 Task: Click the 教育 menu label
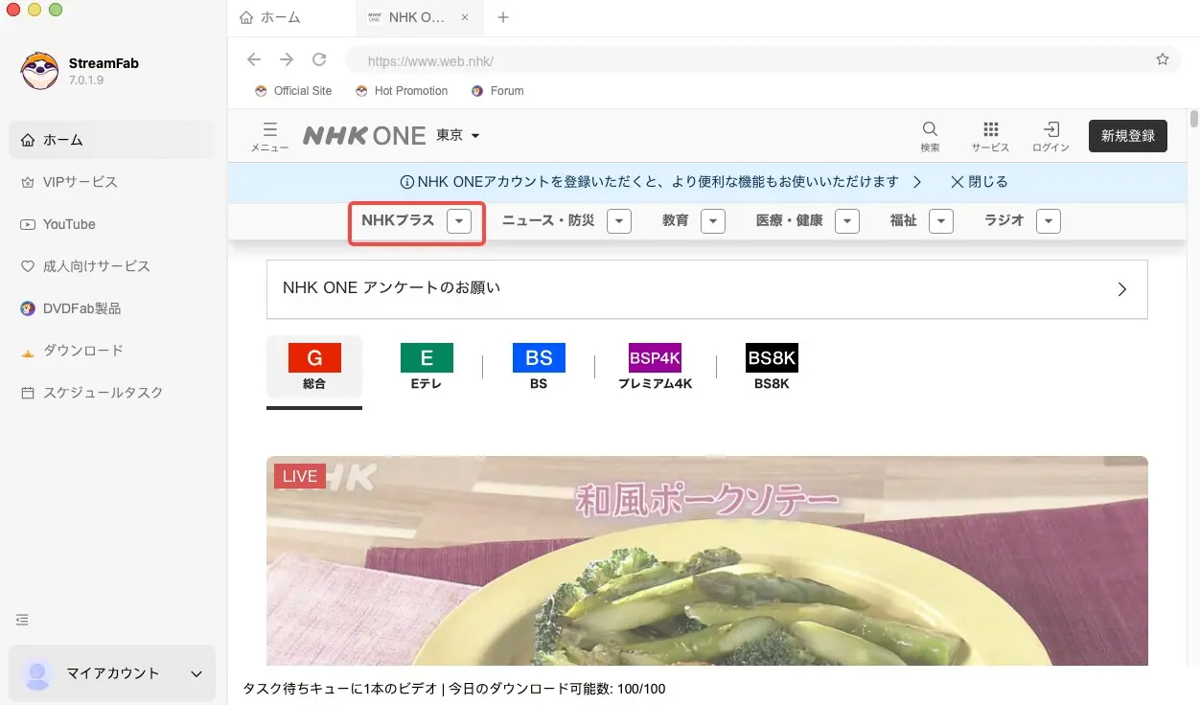point(676,220)
